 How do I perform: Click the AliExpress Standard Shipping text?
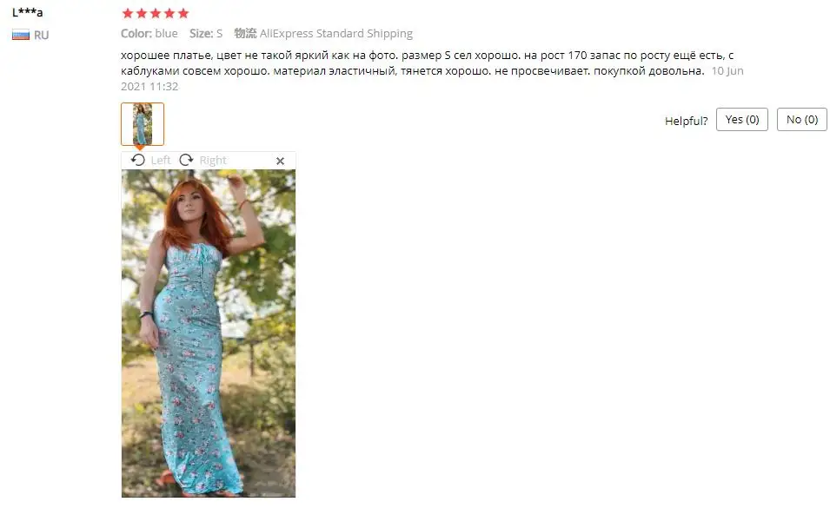click(x=335, y=33)
